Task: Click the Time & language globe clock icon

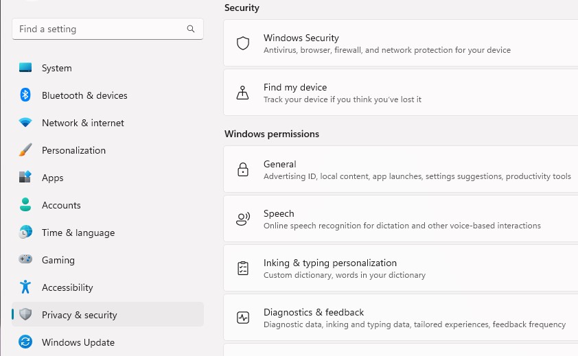Action: pos(25,232)
